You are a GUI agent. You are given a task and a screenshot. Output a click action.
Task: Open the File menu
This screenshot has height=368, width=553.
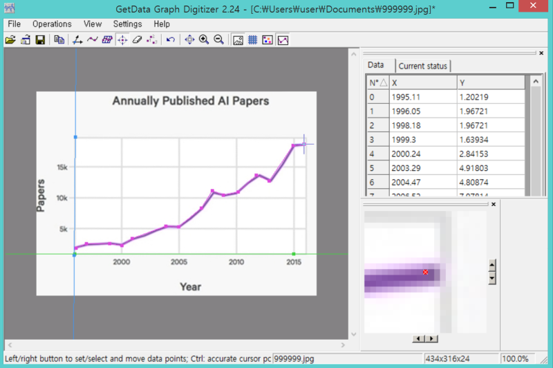point(14,24)
